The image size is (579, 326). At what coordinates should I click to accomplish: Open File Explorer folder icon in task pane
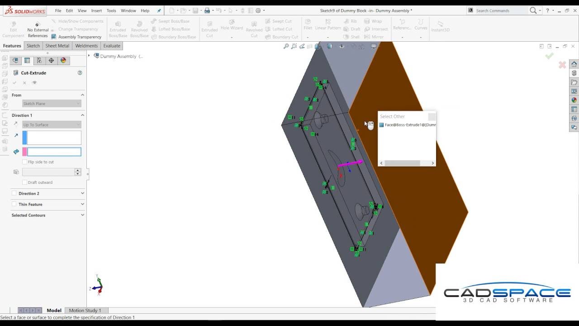[574, 82]
